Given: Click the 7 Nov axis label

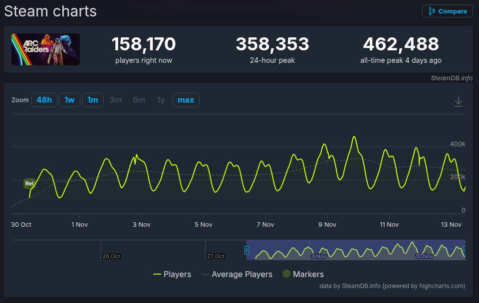Looking at the screenshot, I should pos(265,225).
